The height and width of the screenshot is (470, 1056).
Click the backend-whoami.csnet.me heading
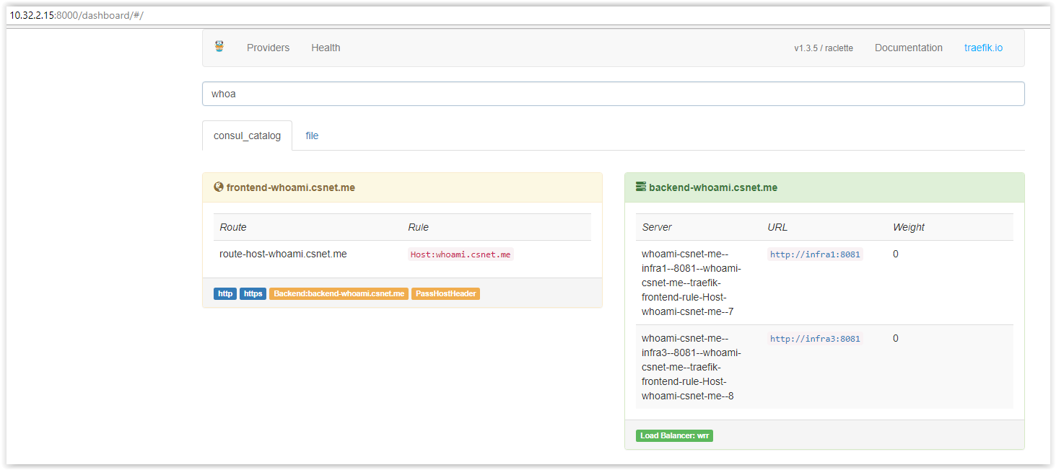click(x=713, y=187)
